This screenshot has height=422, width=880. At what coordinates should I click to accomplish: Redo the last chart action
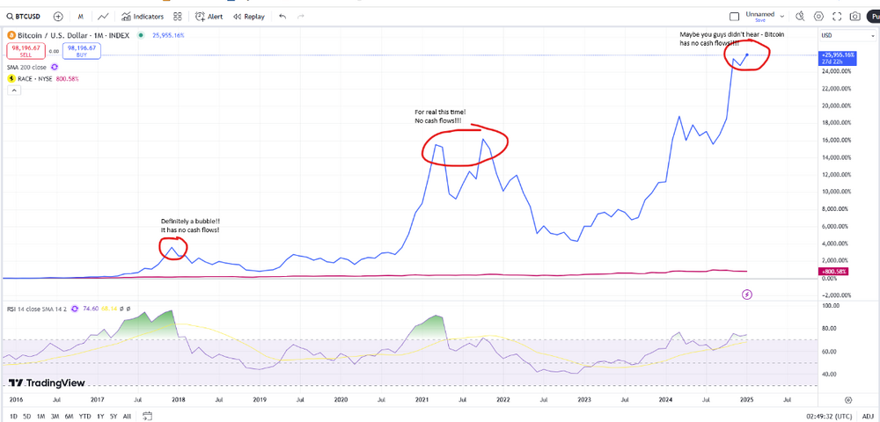[x=301, y=17]
